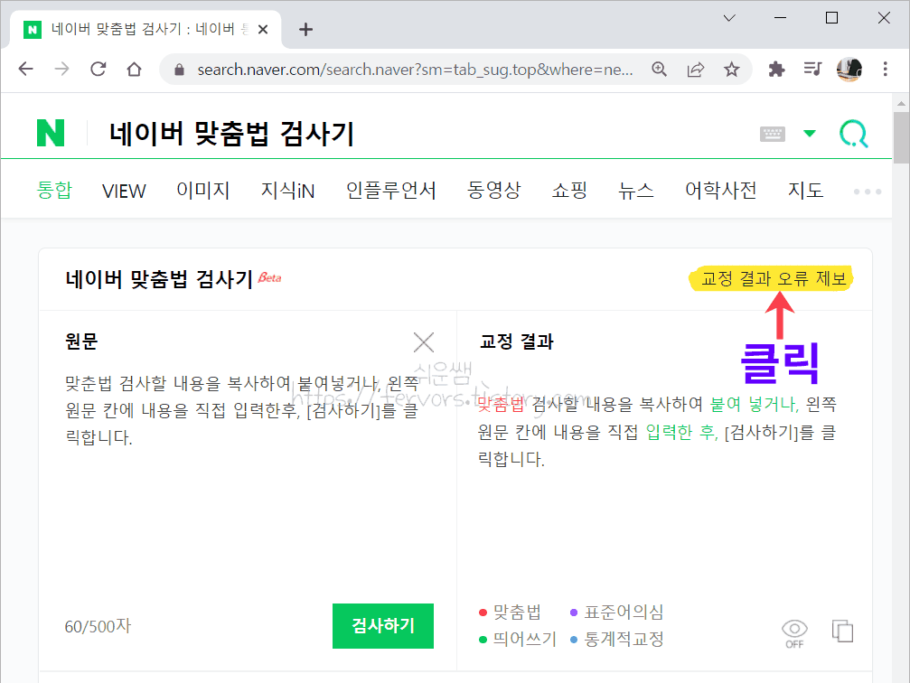Viewport: 910px width, 683px height.
Task: Click the 띄어쓰기 green legend item
Action: [x=518, y=639]
